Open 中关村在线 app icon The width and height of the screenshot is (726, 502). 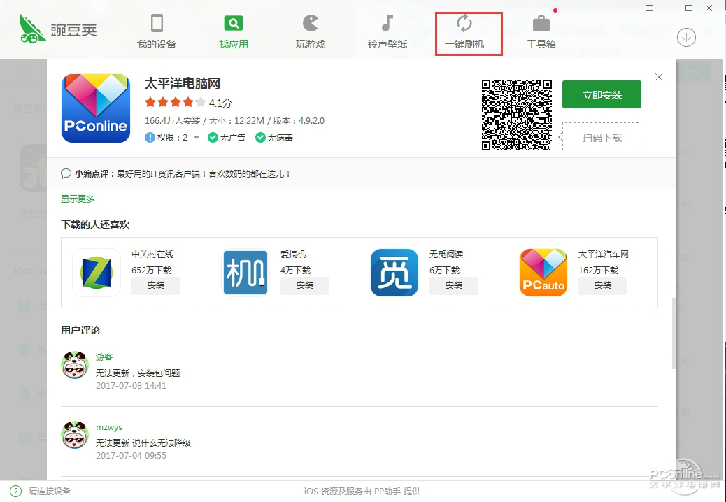point(97,273)
